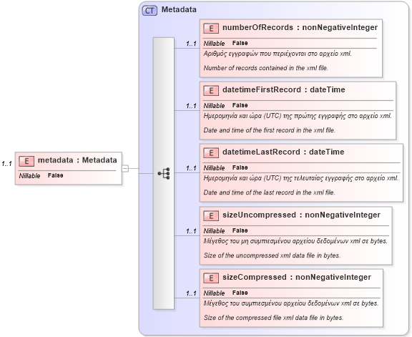Click Greek text 'της πρώτης εγγραφής' line
This screenshot has width=412, height=337.
pos(298,116)
